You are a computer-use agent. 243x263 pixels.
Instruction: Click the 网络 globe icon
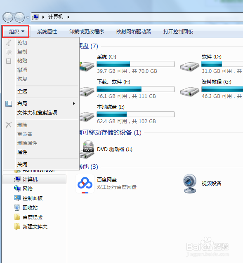17,189
